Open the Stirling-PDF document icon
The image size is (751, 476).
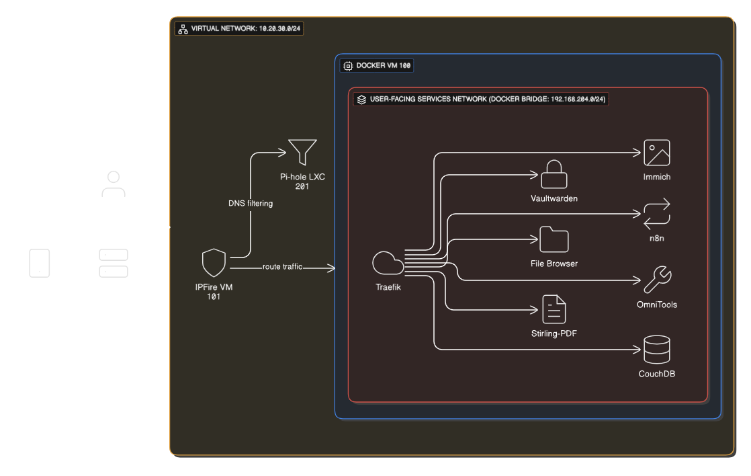coord(554,309)
